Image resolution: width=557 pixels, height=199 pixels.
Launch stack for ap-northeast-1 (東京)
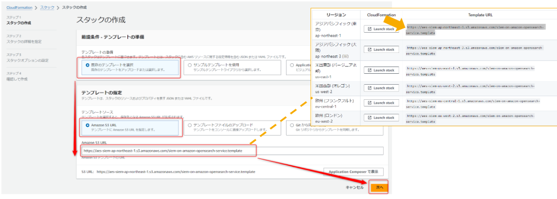[x=381, y=29]
